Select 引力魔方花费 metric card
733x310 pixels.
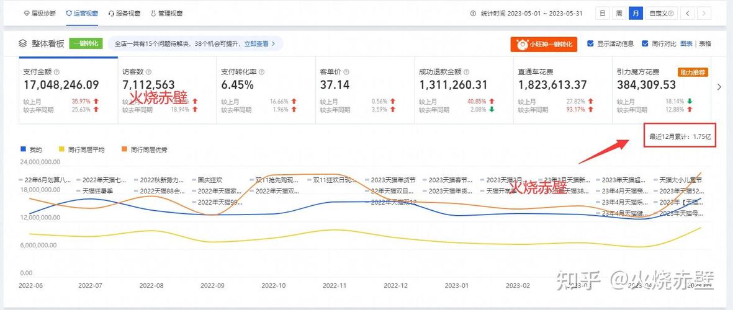click(x=662, y=91)
